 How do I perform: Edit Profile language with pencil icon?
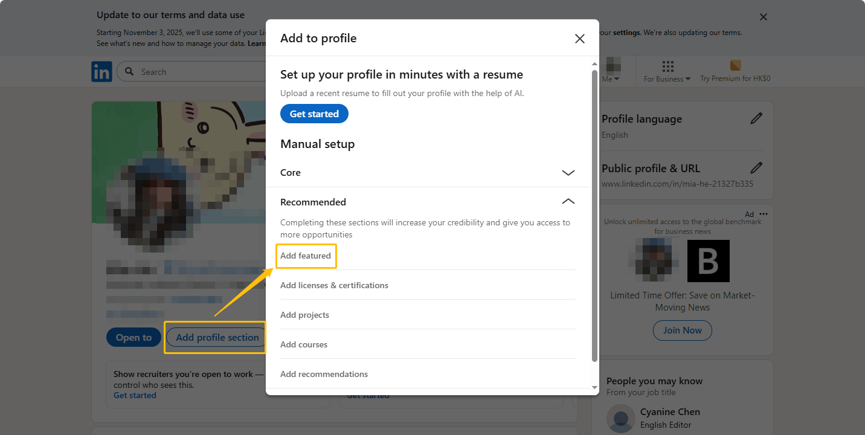tap(756, 119)
